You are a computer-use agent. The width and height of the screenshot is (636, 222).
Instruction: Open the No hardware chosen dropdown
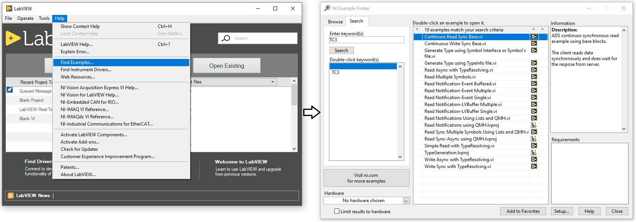point(406,201)
